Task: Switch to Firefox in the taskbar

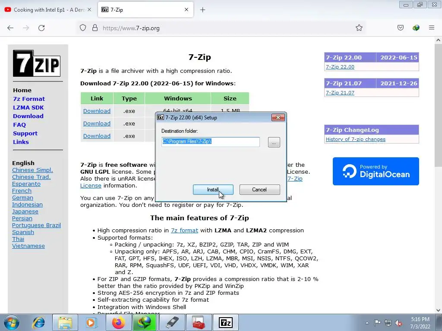Action: point(119,322)
